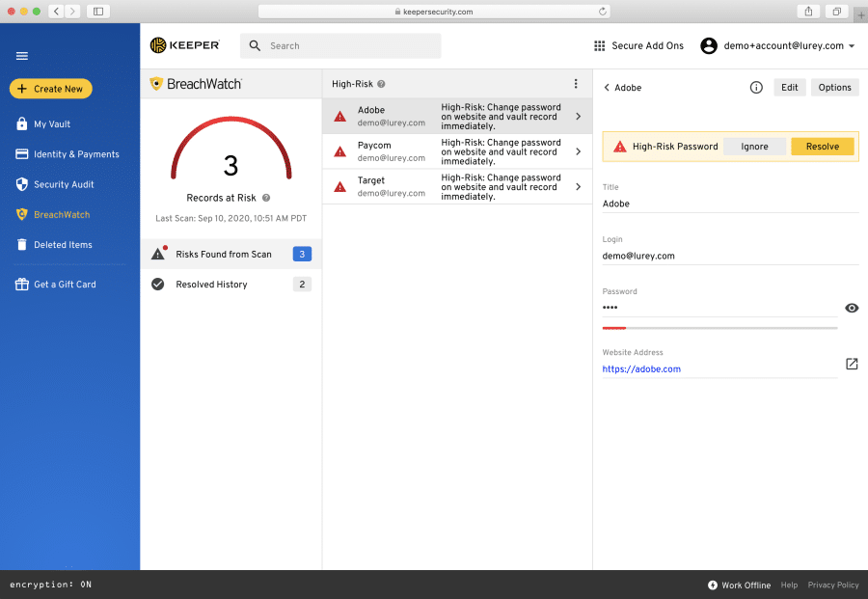The height and width of the screenshot is (599, 868).
Task: Click the checkmark icon for Resolved History
Action: click(158, 285)
